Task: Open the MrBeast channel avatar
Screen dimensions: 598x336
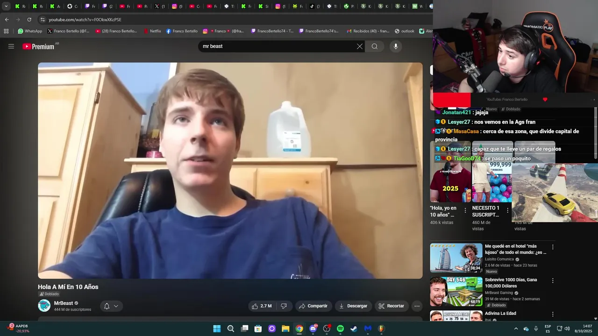Action: pyautogui.click(x=44, y=306)
